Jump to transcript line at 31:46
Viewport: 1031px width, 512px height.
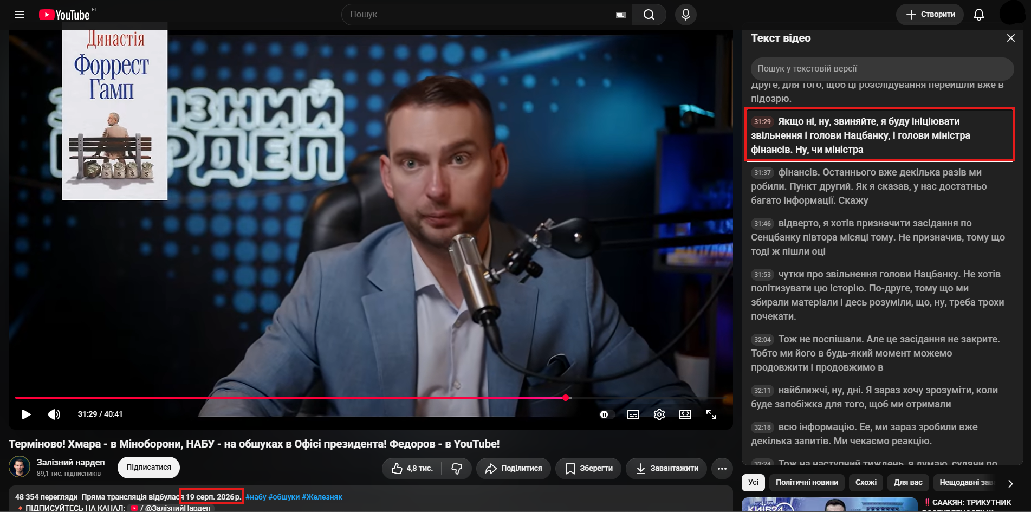[879, 237]
